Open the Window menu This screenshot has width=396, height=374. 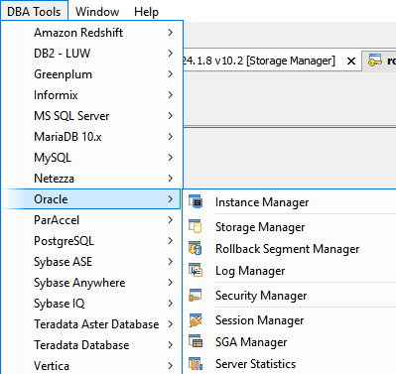(97, 12)
